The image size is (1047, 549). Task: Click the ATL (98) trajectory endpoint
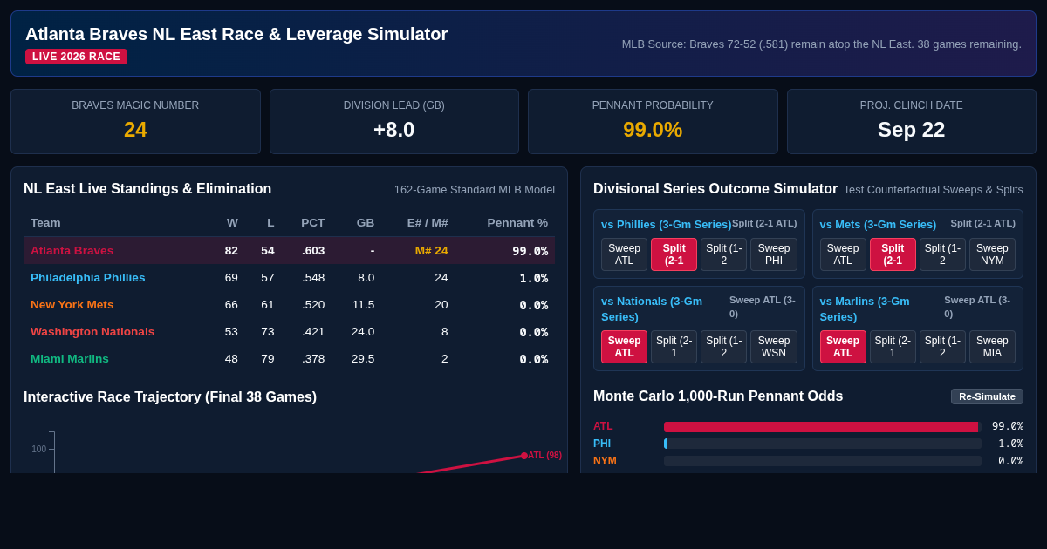524,456
